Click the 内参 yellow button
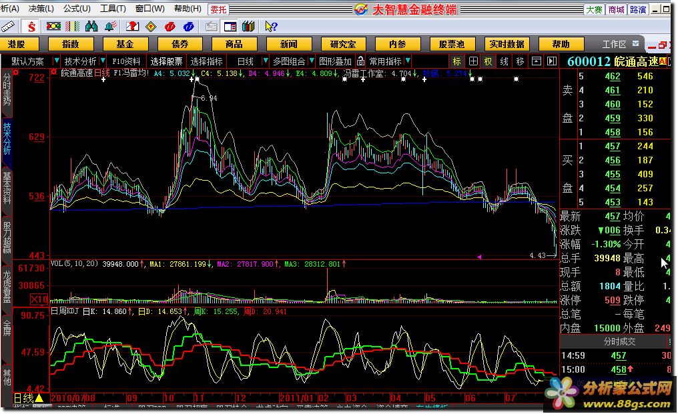Image resolution: width=678 pixels, height=414 pixels. pyautogui.click(x=397, y=44)
